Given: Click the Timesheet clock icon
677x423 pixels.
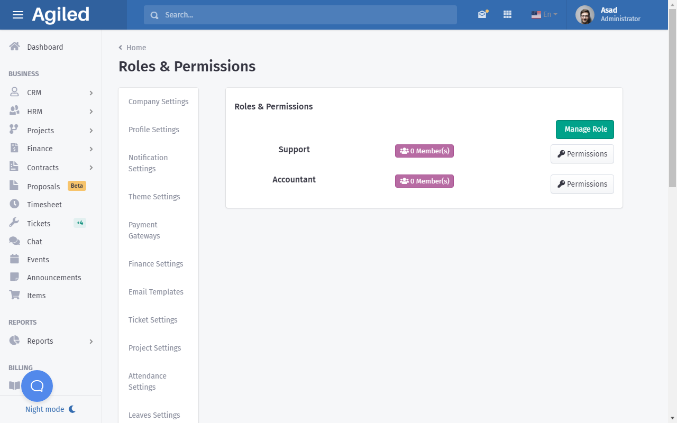Looking at the screenshot, I should coord(14,204).
